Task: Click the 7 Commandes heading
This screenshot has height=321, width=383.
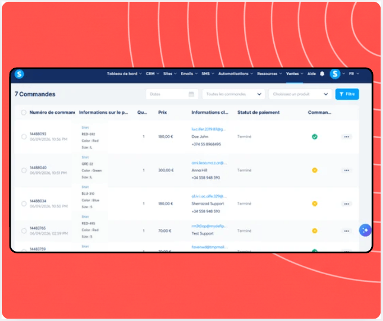Action: pos(35,94)
